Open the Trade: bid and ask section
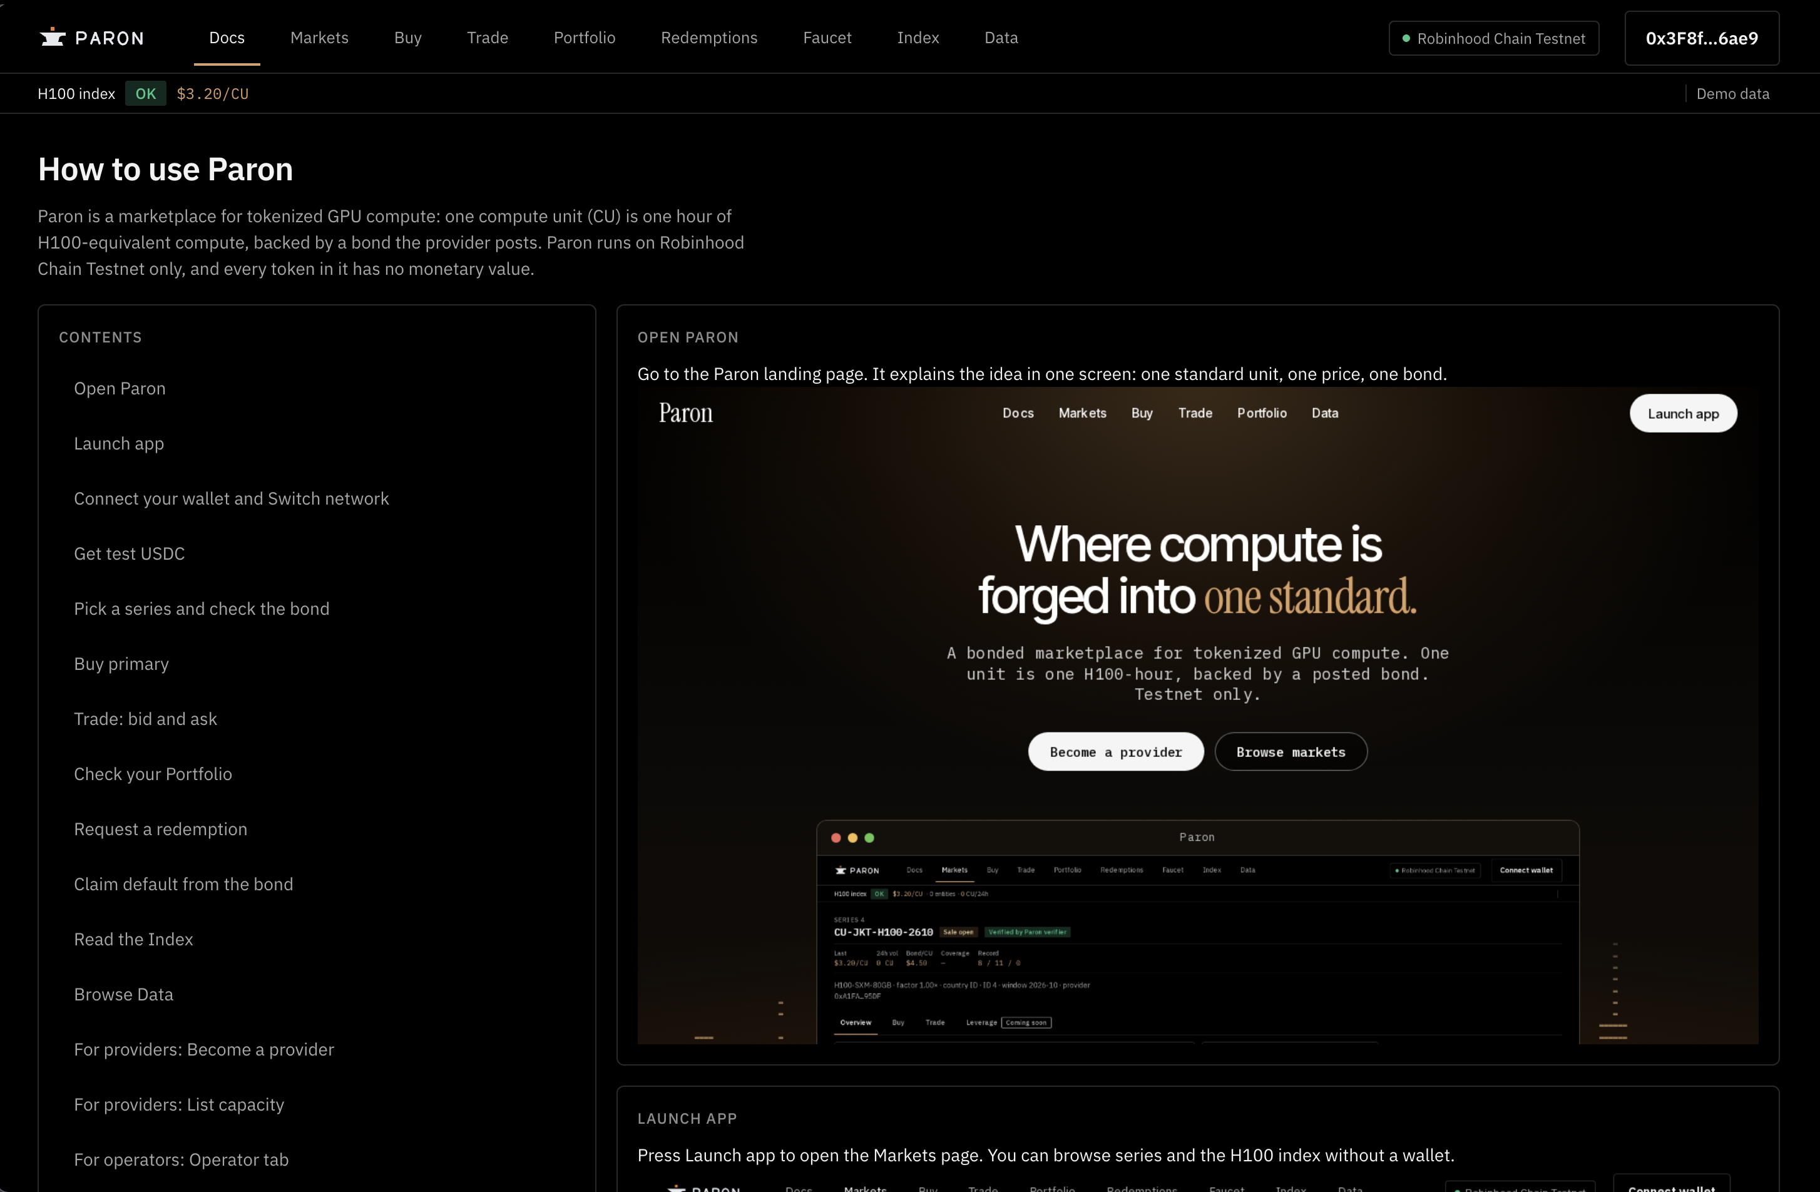Screen dimensions: 1820x1192 point(145,719)
